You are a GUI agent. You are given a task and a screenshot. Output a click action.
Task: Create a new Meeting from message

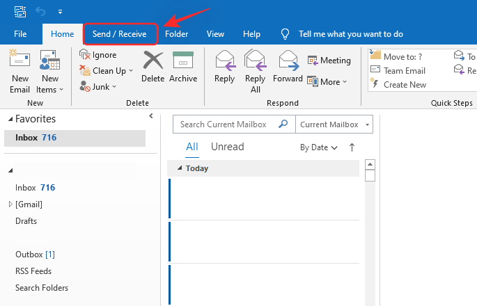pos(329,61)
